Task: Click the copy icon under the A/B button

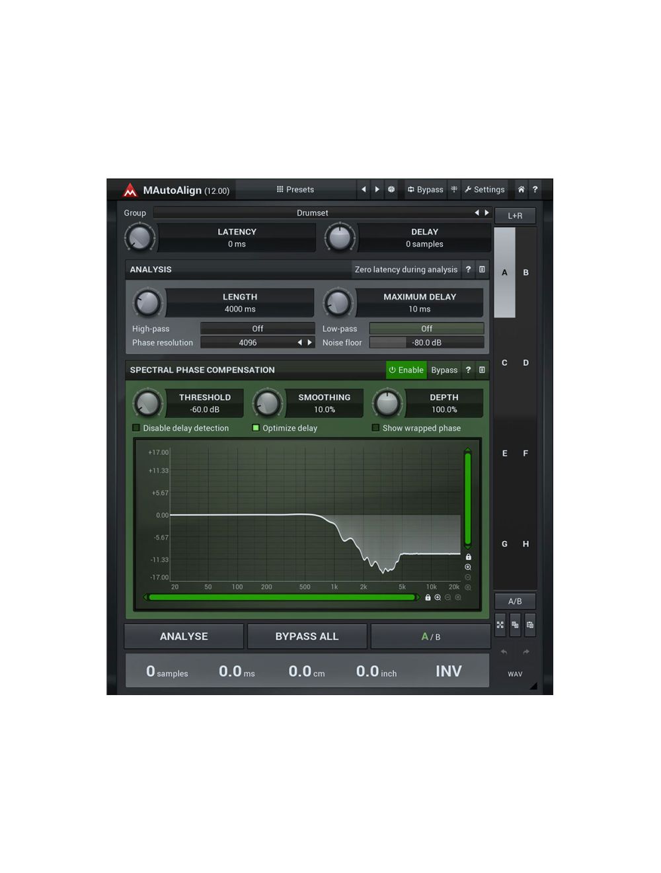Action: [x=515, y=625]
